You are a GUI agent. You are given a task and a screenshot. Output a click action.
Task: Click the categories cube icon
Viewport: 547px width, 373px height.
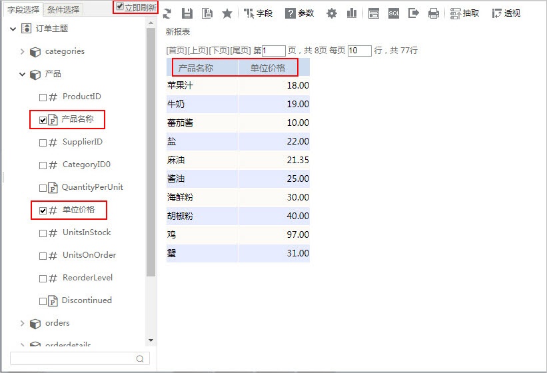[35, 52]
